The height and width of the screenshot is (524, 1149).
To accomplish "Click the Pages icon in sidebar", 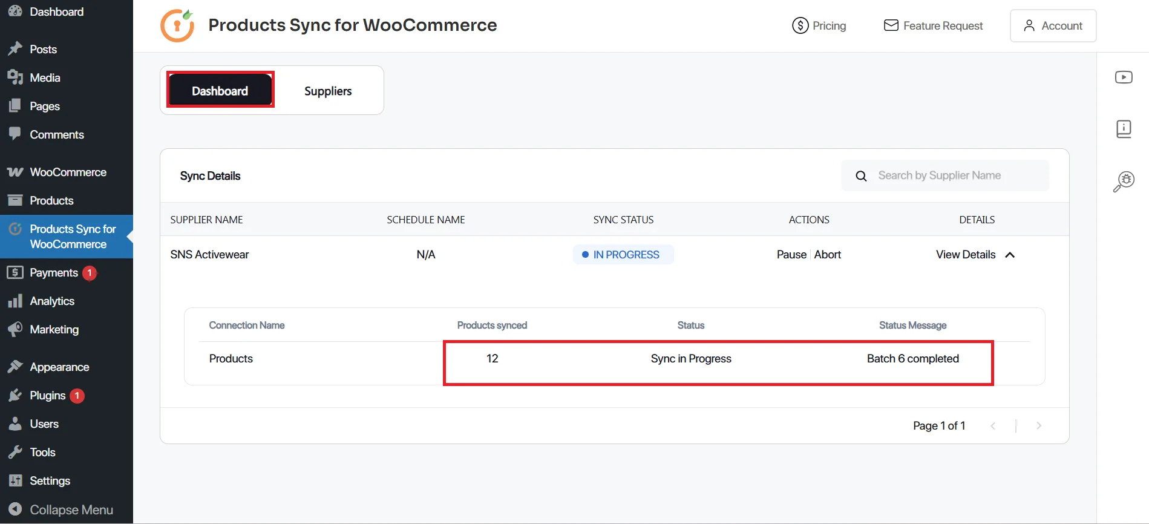I will tap(15, 106).
